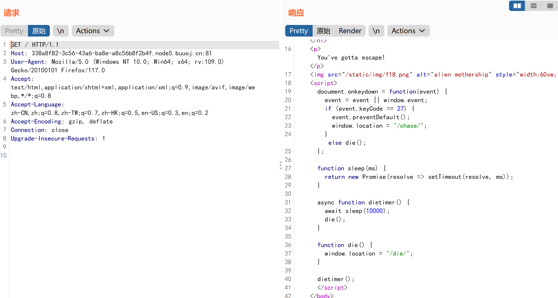Screen dimensions: 558x298
Task: Switch response view to Pretty tab
Action: pyautogui.click(x=299, y=31)
